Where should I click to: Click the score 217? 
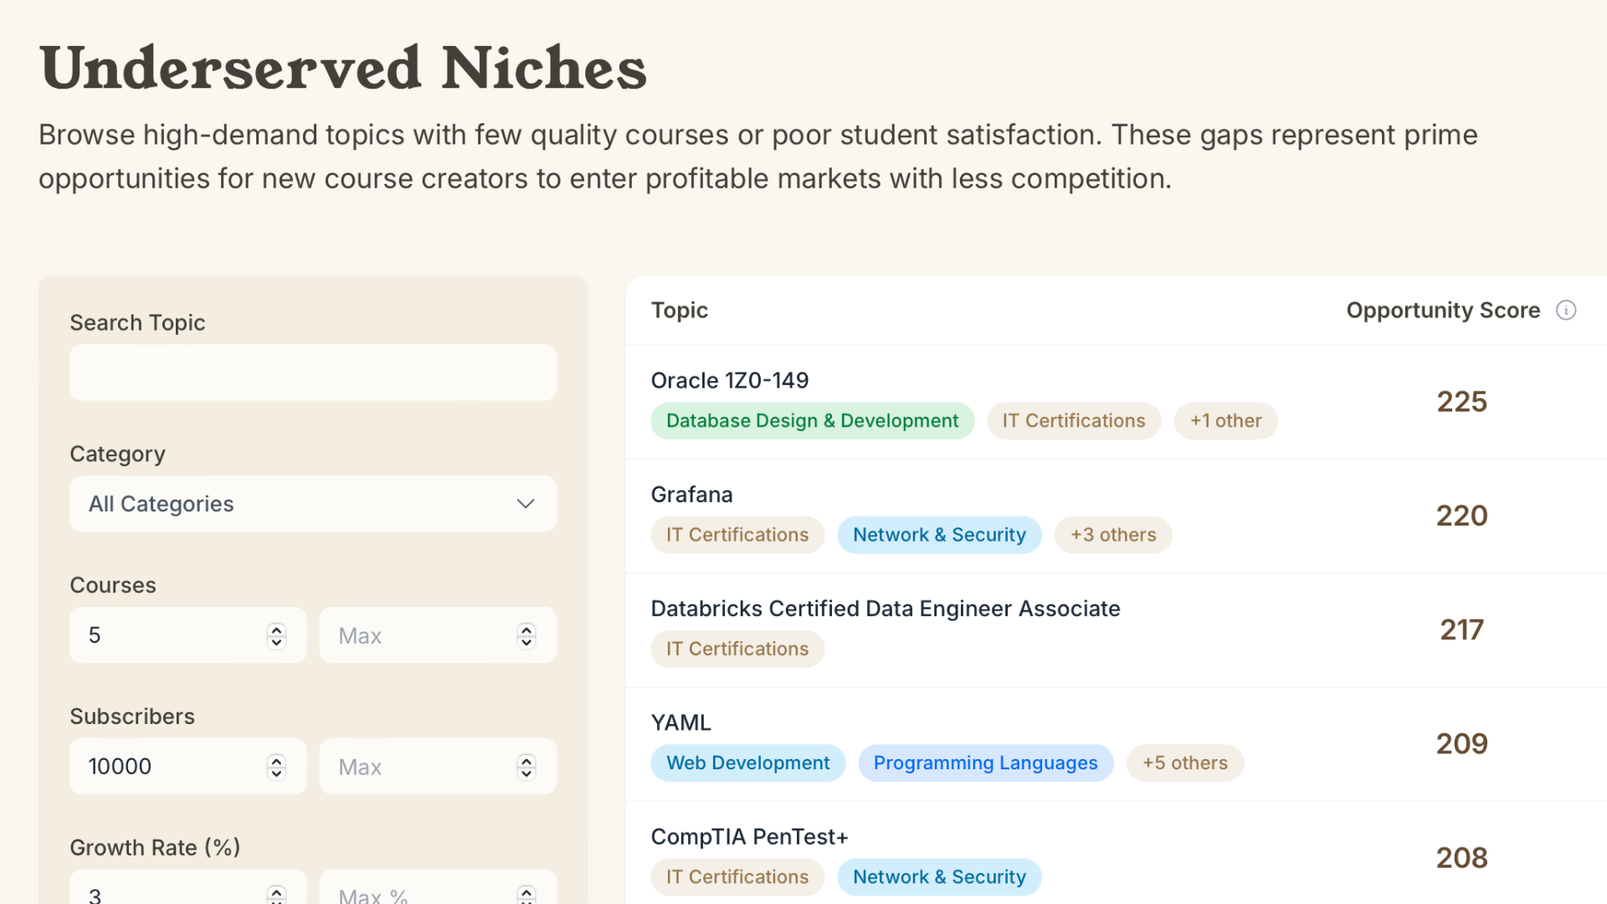pyautogui.click(x=1462, y=629)
